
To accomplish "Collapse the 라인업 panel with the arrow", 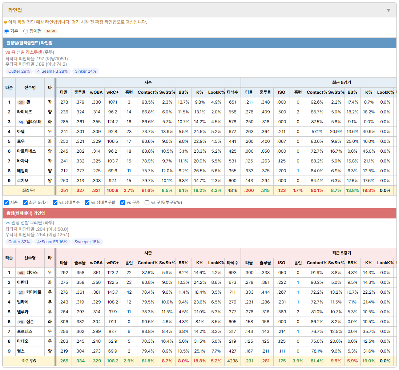I will [388, 10].
